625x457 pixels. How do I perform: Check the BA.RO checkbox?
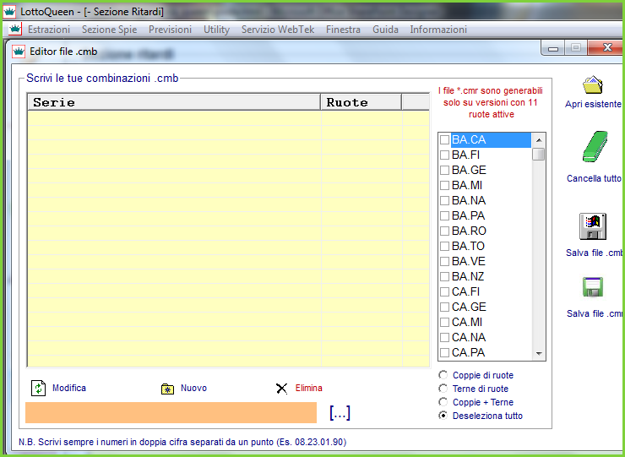(x=444, y=231)
